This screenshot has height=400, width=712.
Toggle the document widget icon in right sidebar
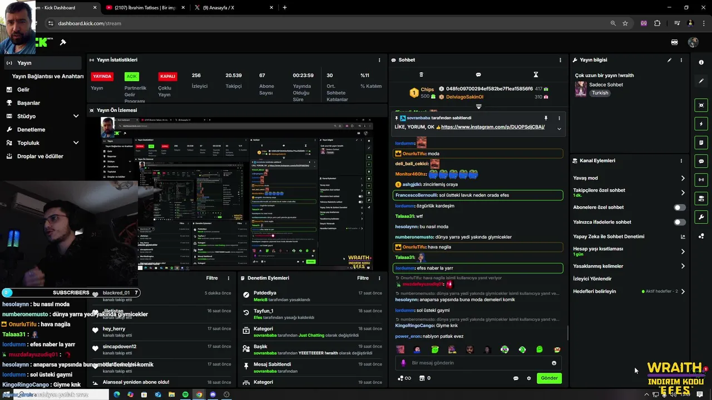pyautogui.click(x=701, y=142)
